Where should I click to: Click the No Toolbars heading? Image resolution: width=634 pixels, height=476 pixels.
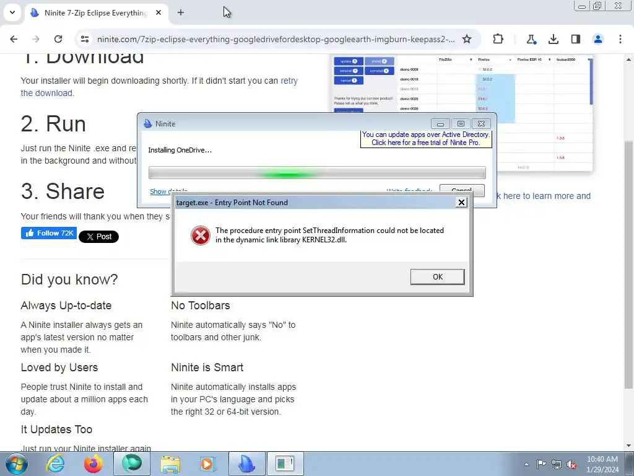[x=200, y=305]
